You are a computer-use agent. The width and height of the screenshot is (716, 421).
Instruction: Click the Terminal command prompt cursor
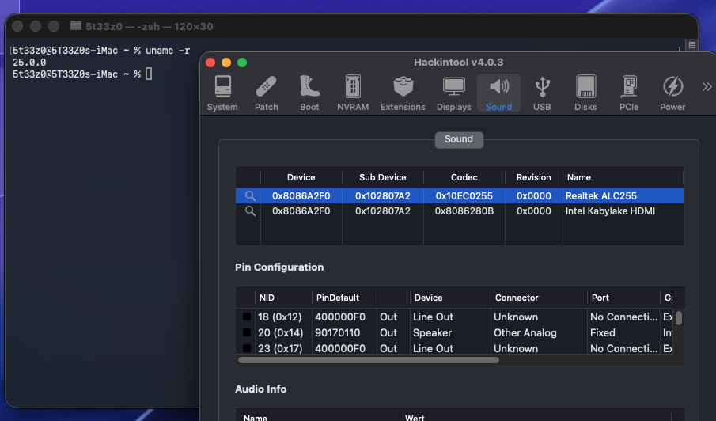tap(149, 74)
